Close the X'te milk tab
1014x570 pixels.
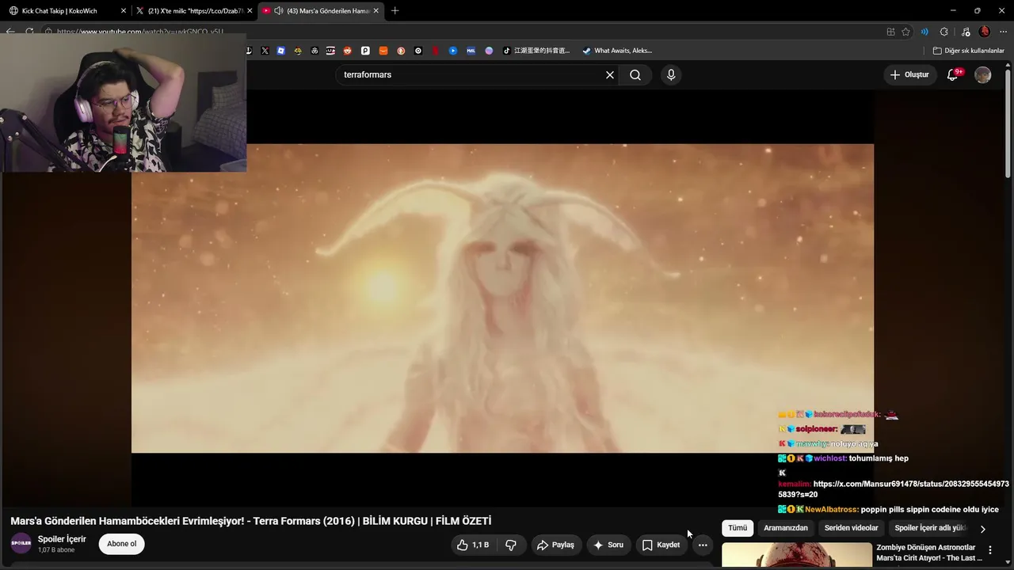[250, 11]
